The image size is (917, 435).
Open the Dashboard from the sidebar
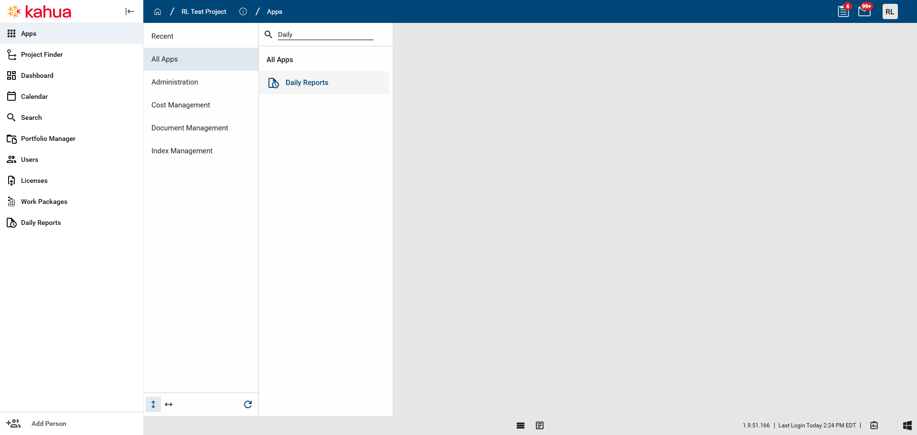pos(11,75)
